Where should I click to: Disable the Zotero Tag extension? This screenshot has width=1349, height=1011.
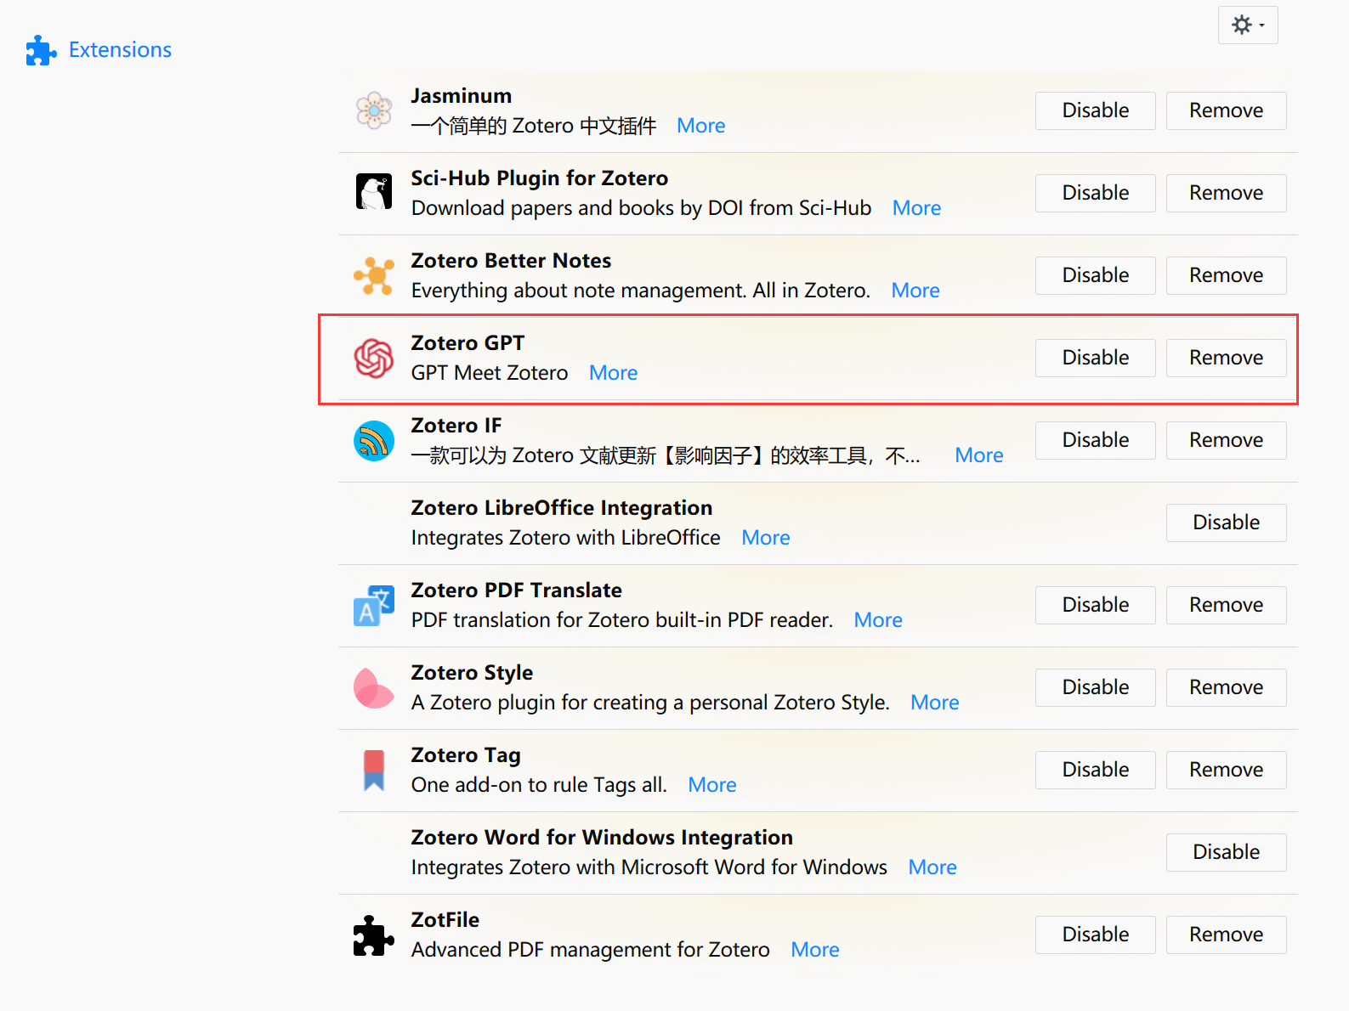[1095, 770]
